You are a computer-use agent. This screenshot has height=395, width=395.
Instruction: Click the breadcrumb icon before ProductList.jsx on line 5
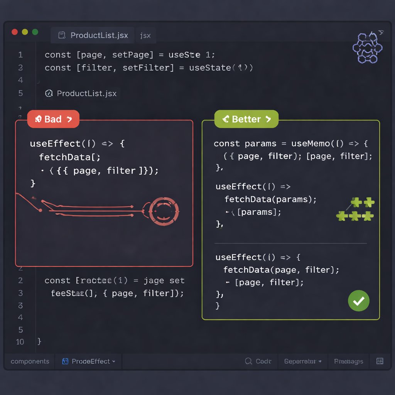pos(49,93)
